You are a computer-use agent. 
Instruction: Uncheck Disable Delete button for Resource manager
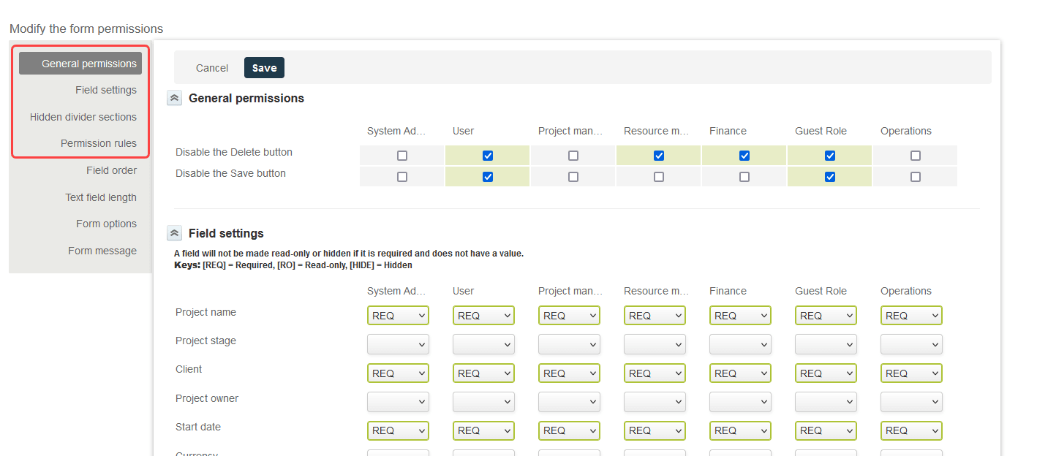click(x=659, y=156)
